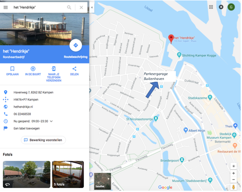Switch to Satelliet map view
The image size is (242, 192).
[103, 181]
